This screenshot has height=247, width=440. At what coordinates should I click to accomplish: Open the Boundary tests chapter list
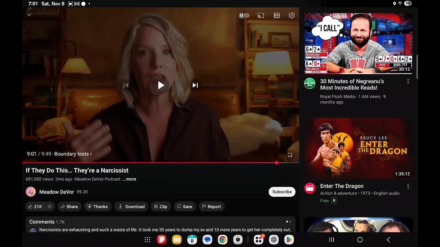[73, 154]
